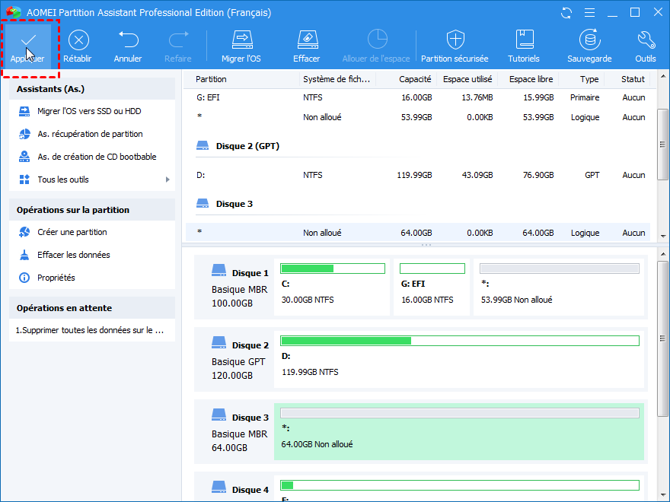Open As. récupération de partition
The height and width of the screenshot is (502, 670).
[x=90, y=134]
